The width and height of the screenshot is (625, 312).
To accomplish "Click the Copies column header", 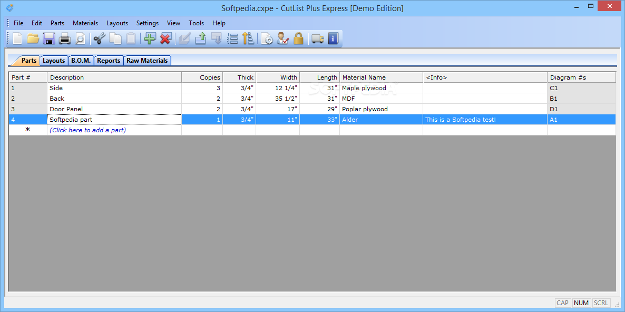I will click(x=202, y=77).
